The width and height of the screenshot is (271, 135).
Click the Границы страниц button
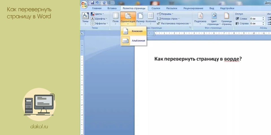pyautogui.click(x=227, y=19)
